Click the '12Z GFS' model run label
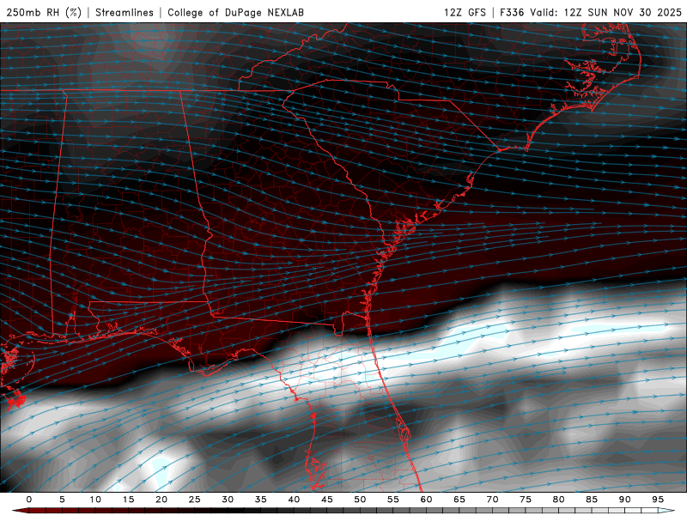The width and height of the screenshot is (687, 515). point(465,12)
